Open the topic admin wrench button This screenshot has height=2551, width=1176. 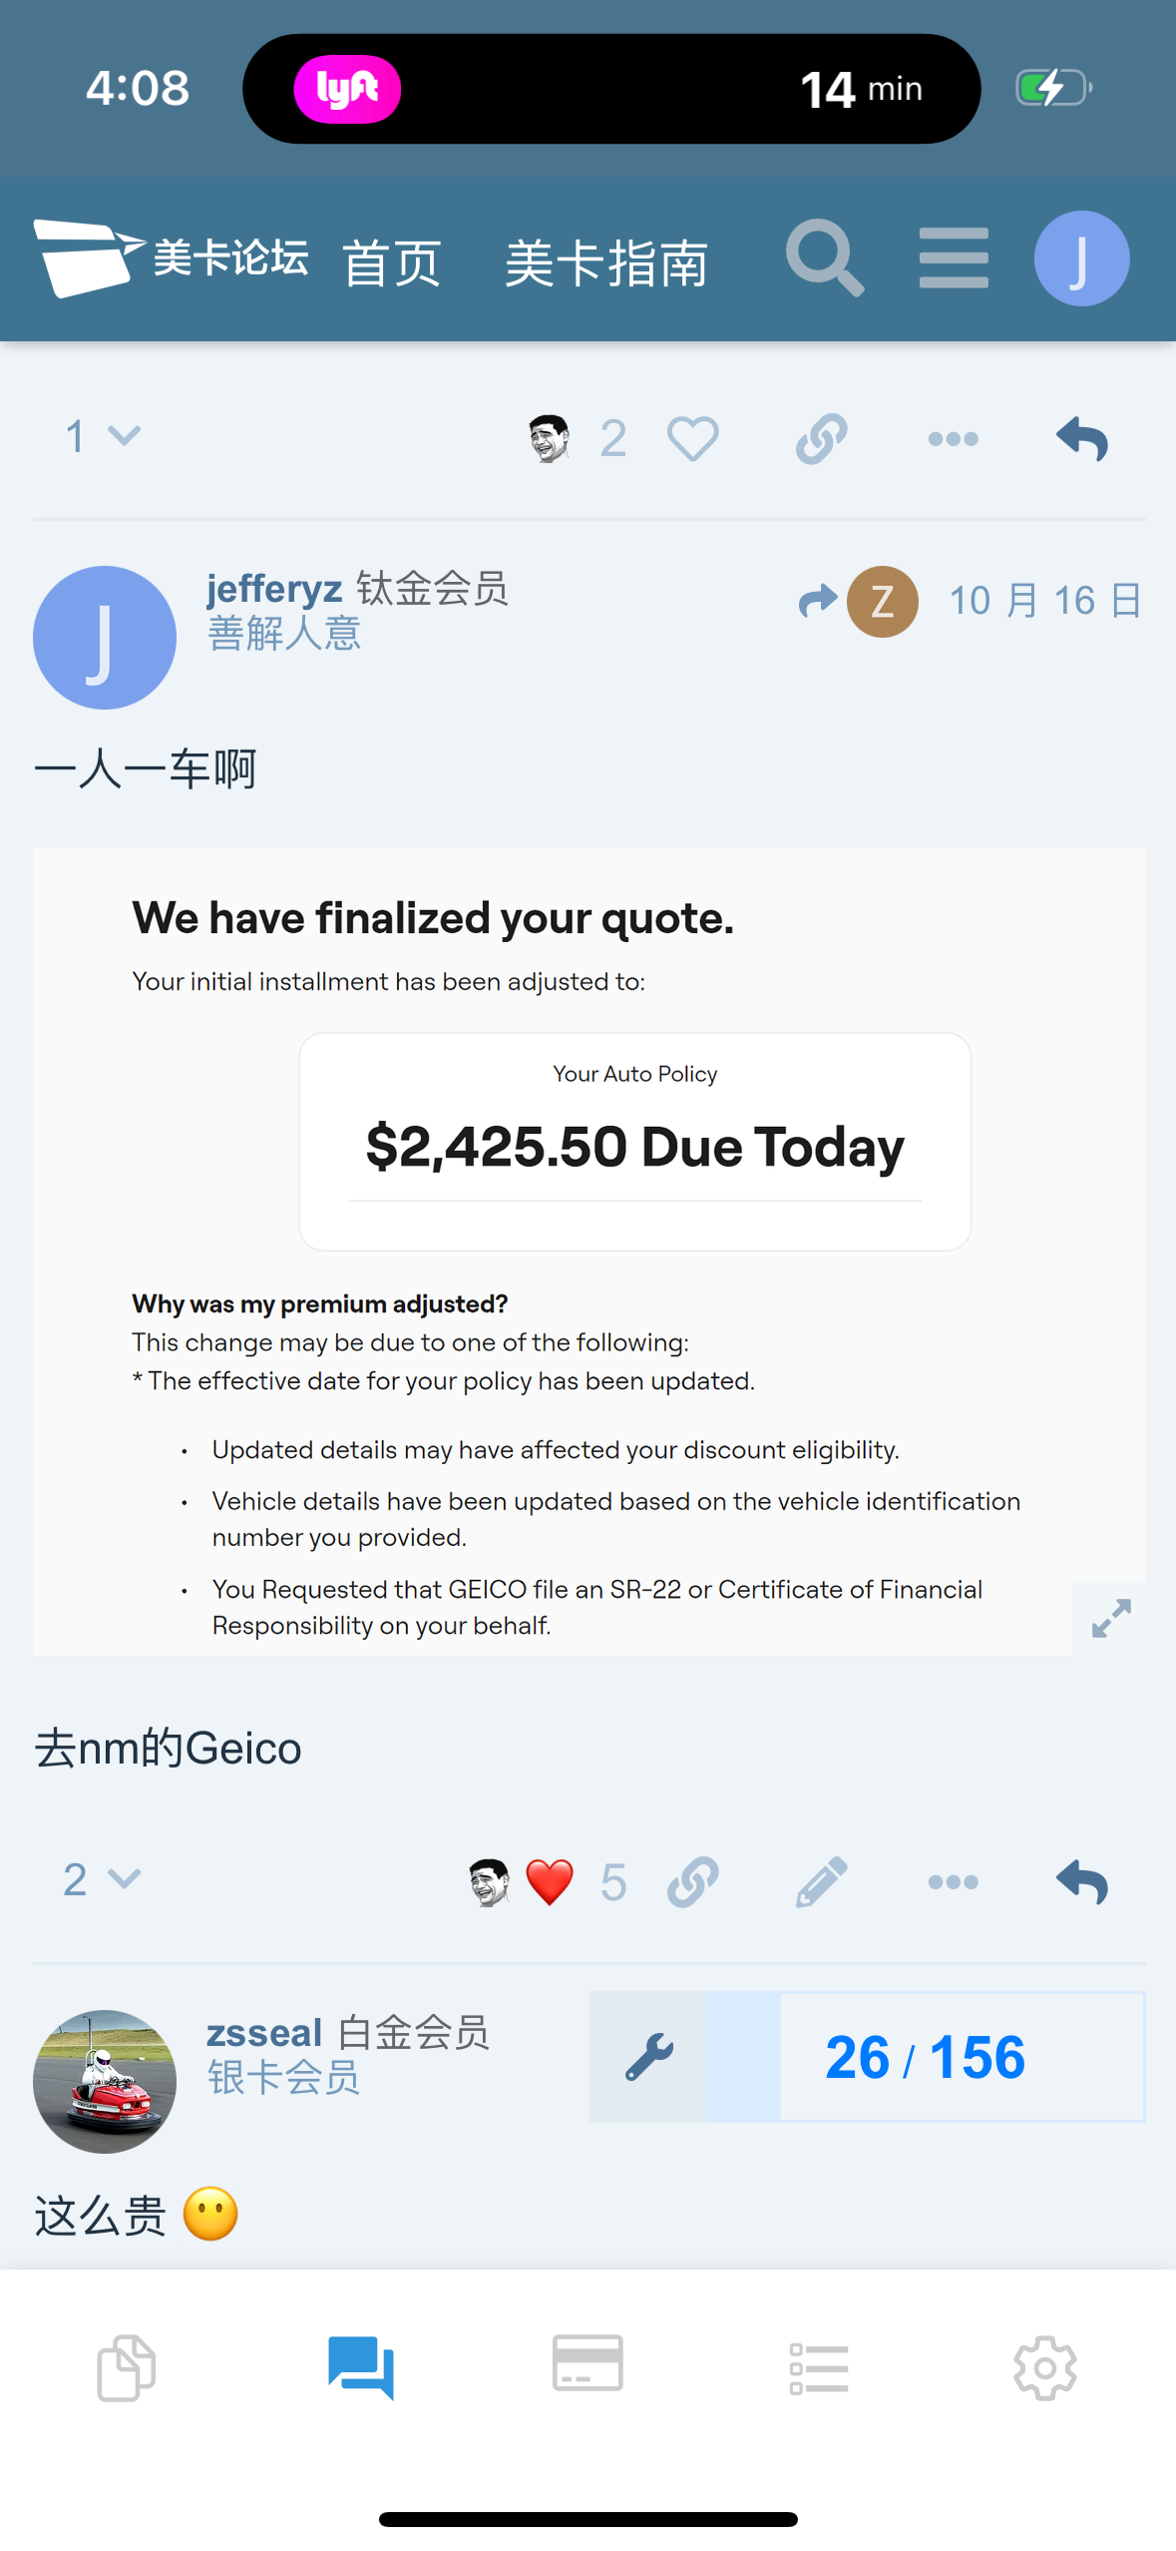point(648,2057)
